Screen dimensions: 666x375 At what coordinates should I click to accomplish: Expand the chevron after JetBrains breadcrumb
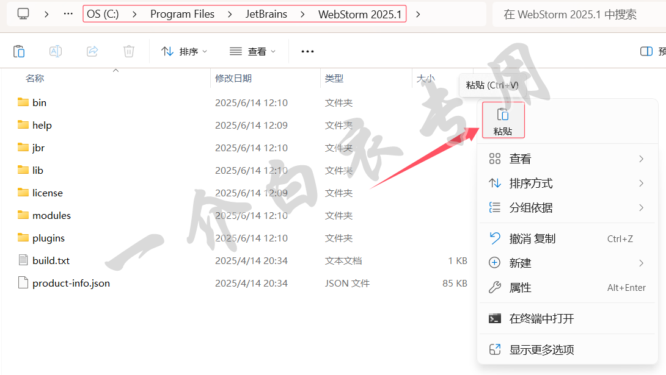pyautogui.click(x=302, y=14)
